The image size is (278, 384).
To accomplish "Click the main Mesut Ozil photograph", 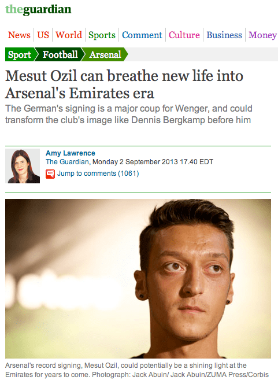I will [x=138, y=279].
